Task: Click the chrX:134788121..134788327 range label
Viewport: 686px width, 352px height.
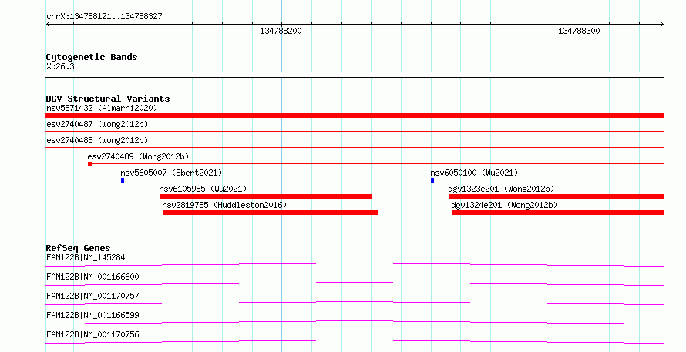Action: 104,16
